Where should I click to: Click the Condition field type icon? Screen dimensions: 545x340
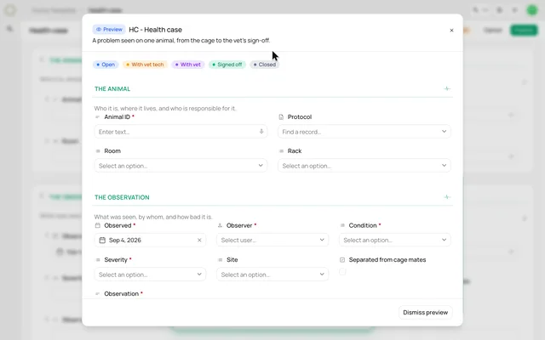coord(342,225)
